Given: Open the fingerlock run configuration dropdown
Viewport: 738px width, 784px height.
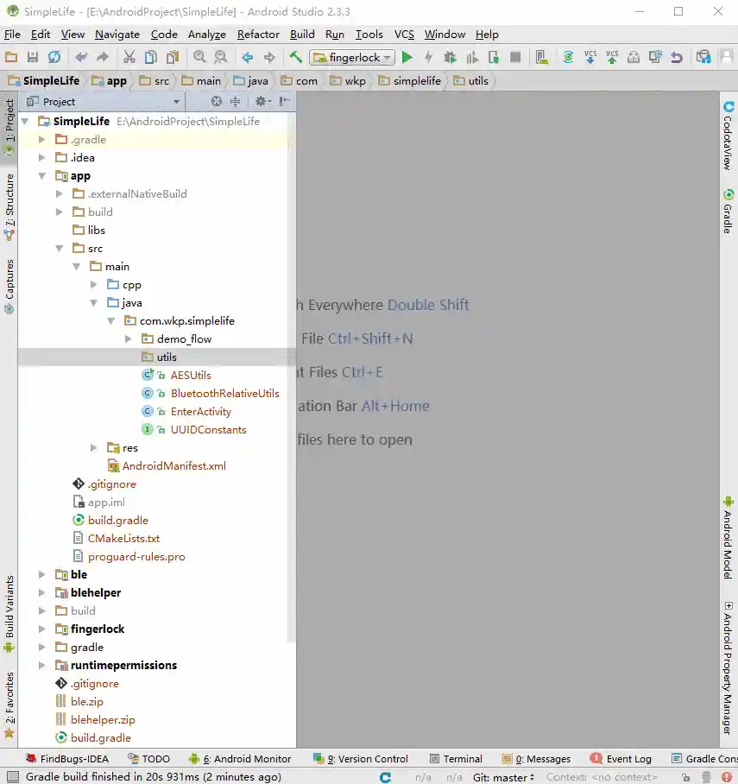Looking at the screenshot, I should [x=352, y=58].
